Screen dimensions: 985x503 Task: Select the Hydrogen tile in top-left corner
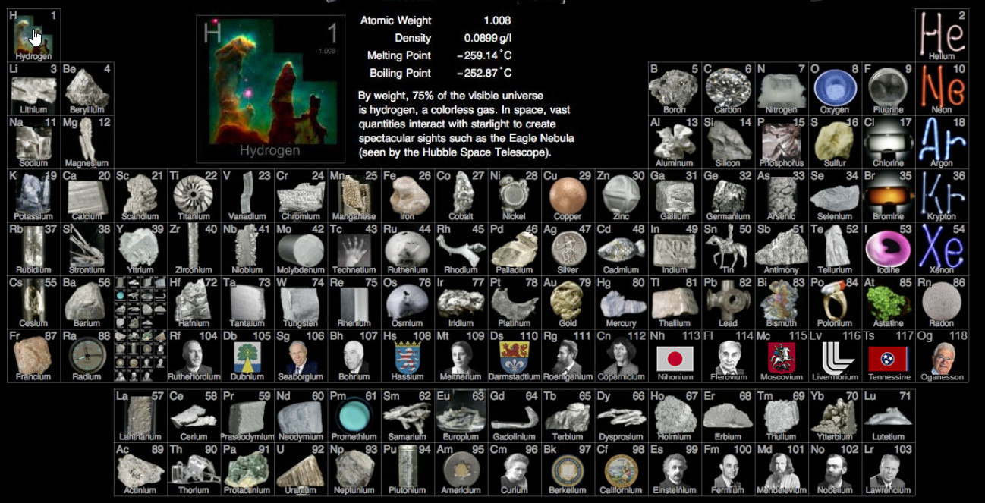[x=33, y=36]
